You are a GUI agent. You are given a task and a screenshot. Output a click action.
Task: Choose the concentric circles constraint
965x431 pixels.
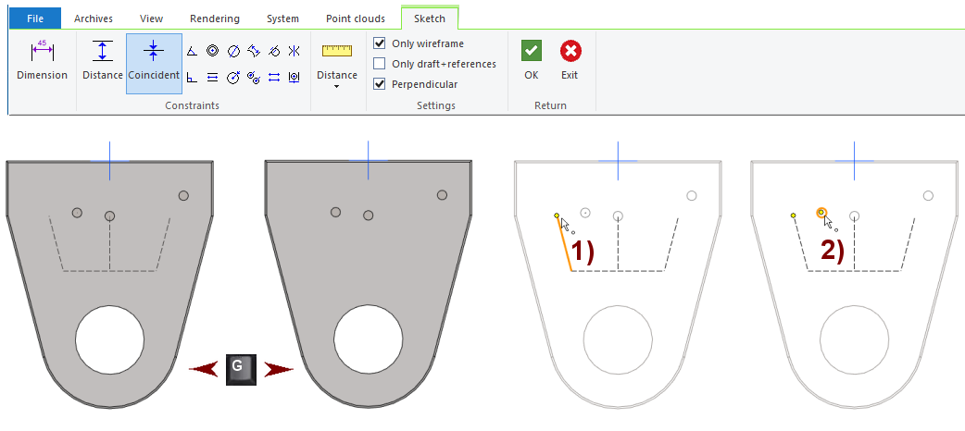[212, 52]
